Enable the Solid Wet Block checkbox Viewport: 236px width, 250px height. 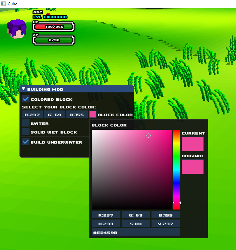click(x=26, y=132)
